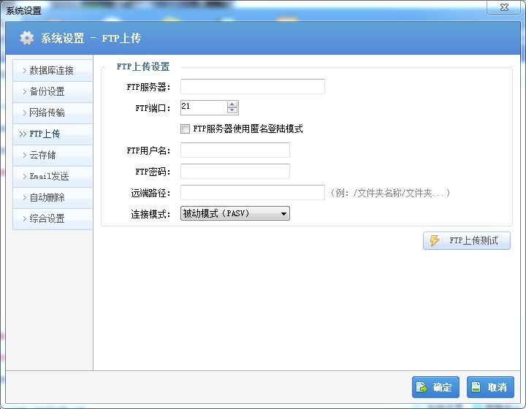Focus the 远端路径 input field

click(253, 192)
